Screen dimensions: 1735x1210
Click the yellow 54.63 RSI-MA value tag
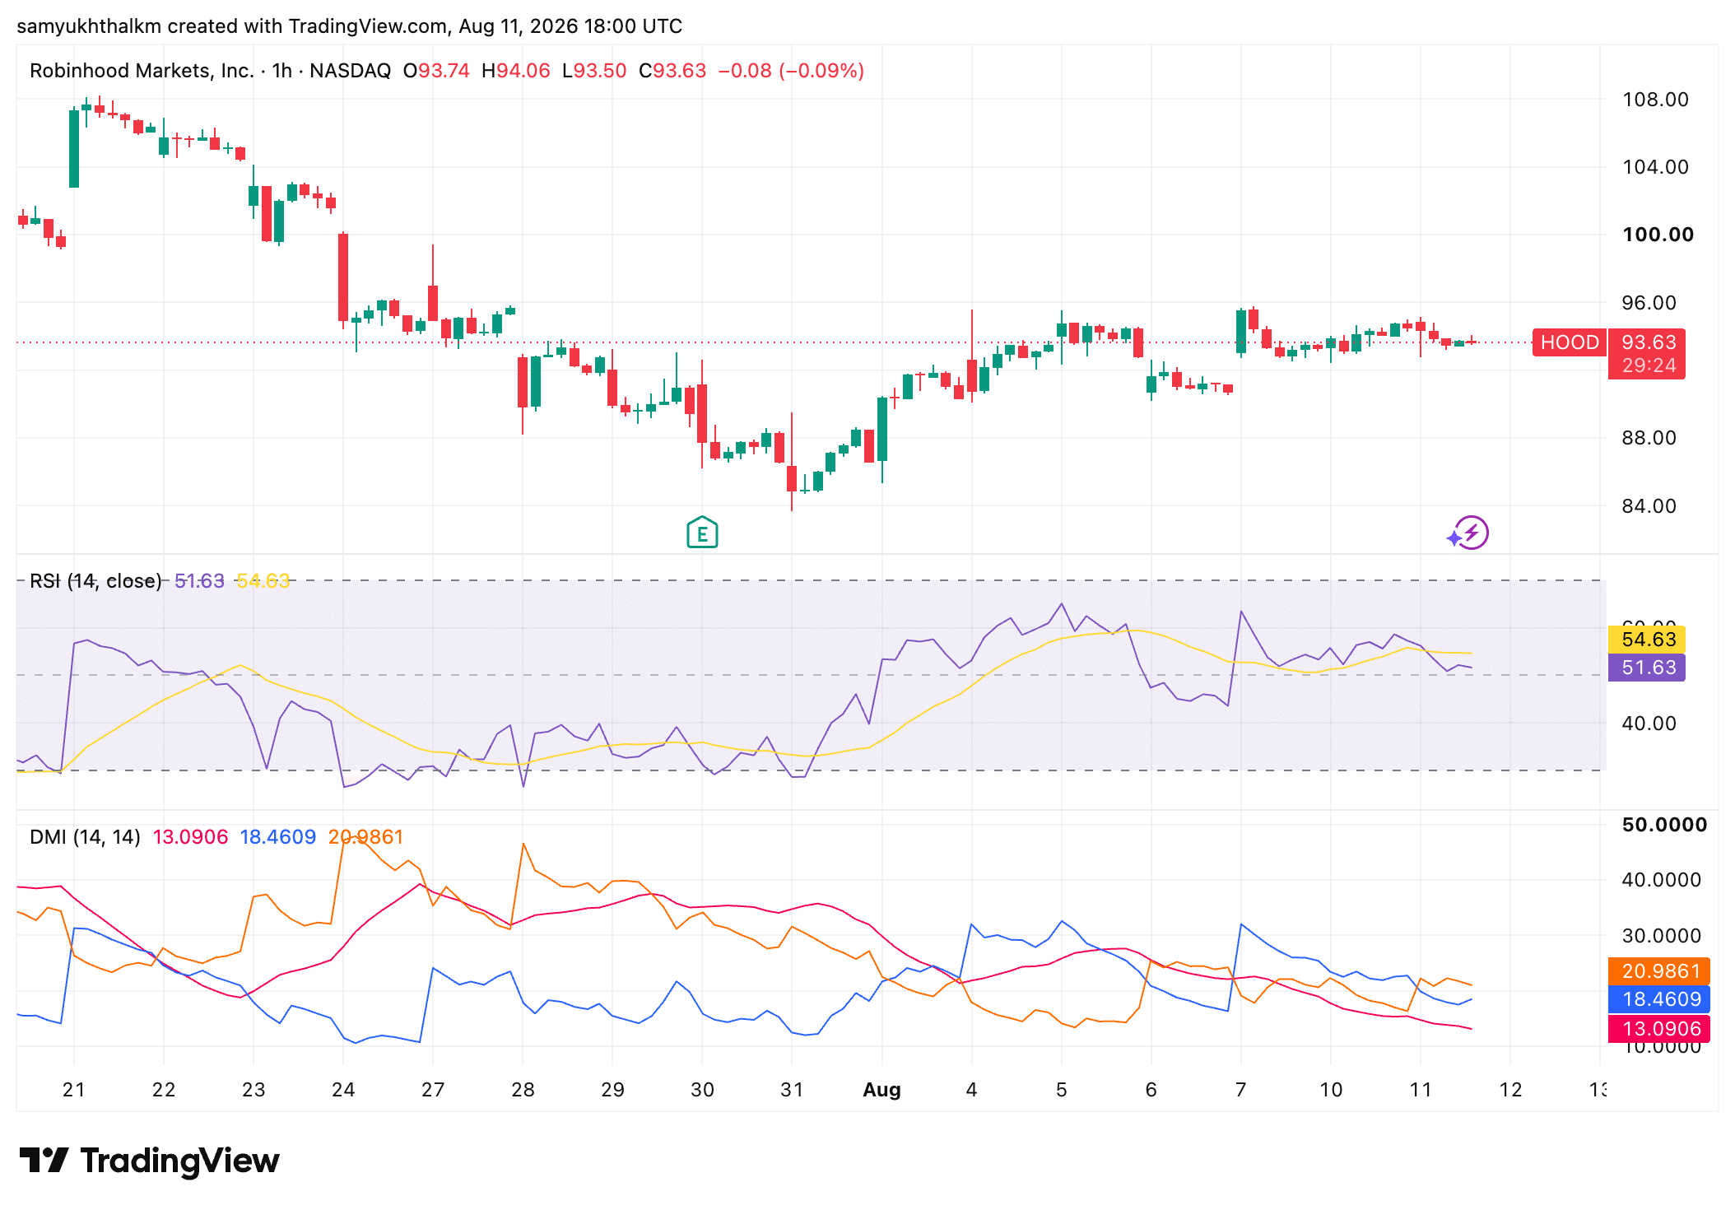[1648, 640]
